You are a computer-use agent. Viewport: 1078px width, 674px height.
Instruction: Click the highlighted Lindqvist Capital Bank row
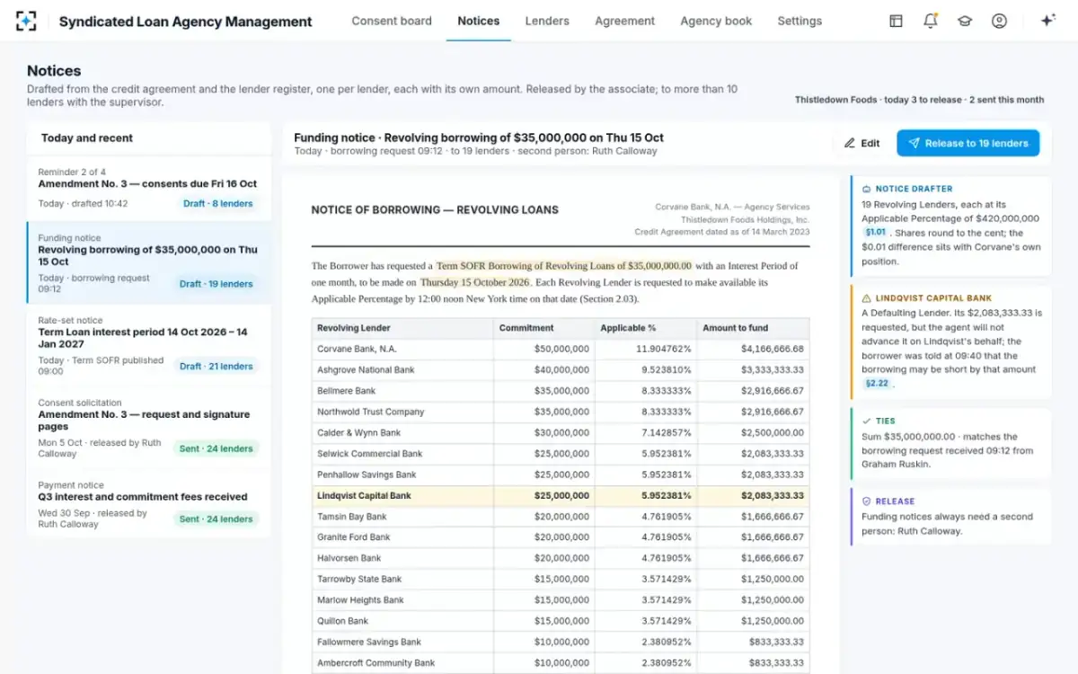pos(561,495)
